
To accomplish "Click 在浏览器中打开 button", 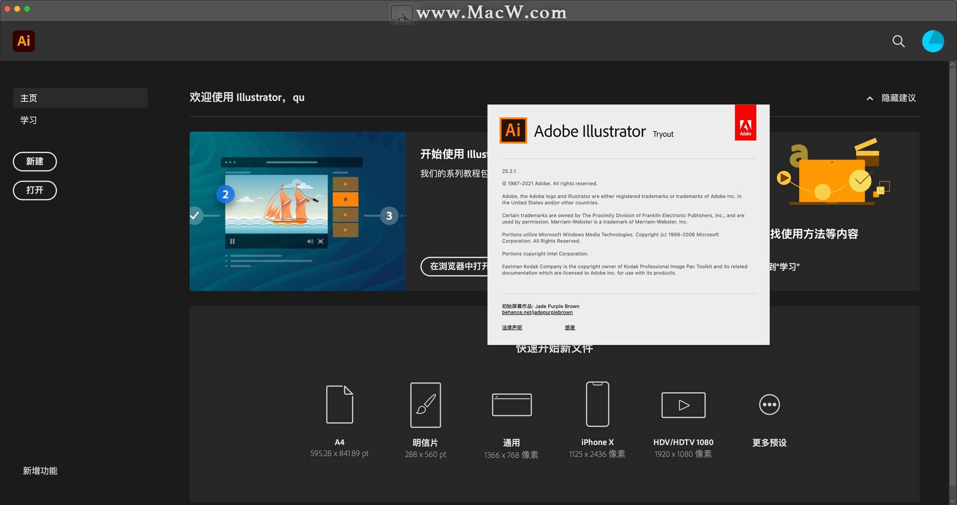I will [x=455, y=266].
